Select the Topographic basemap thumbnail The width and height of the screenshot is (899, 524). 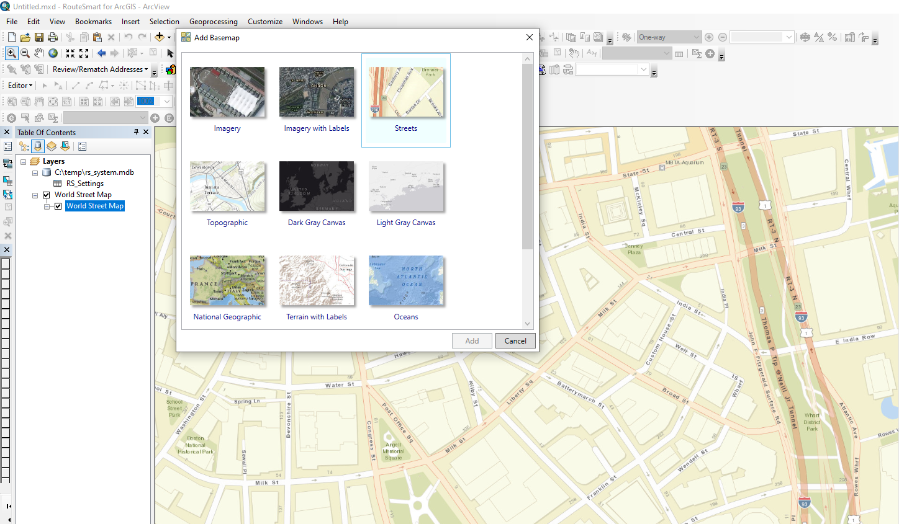pos(227,186)
